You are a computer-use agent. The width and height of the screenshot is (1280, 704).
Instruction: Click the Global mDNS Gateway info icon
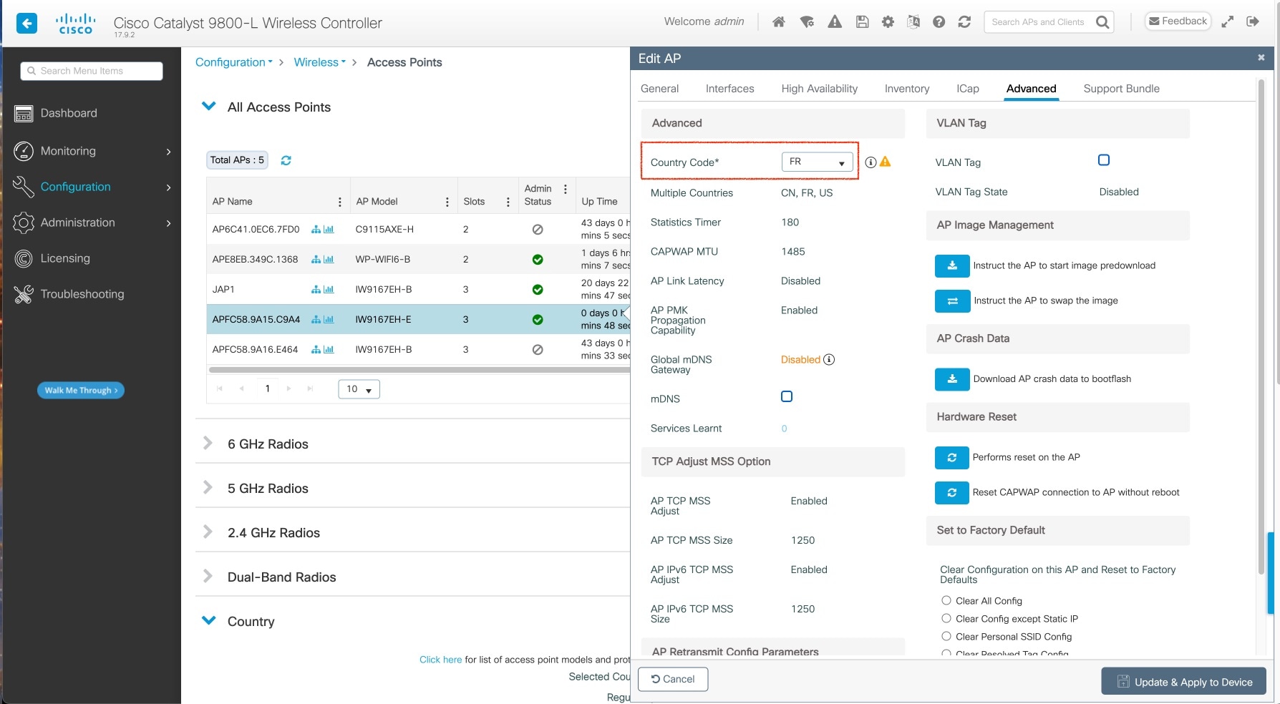829,360
